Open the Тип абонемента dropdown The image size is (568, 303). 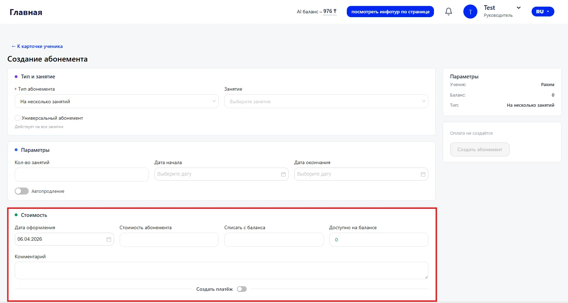[117, 101]
